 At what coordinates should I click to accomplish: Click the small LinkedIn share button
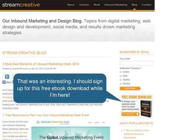click(7, 82)
